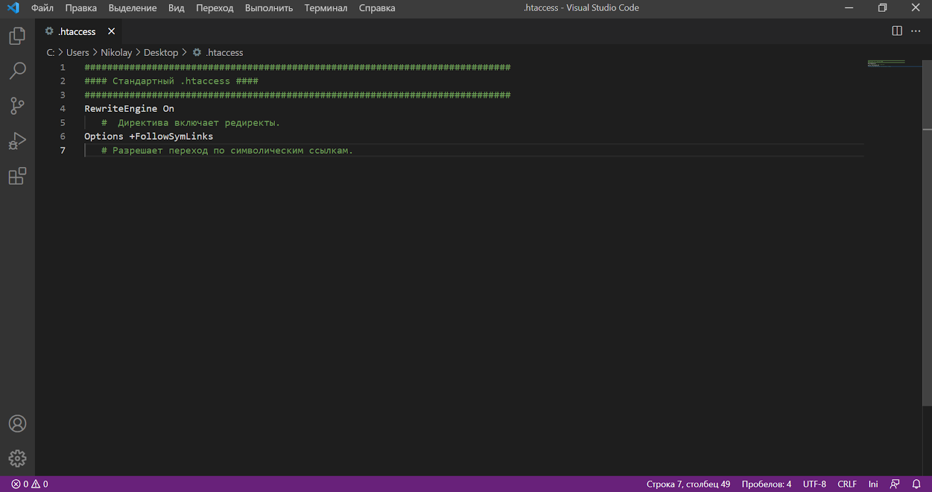Click the .htaccess breadcrumb file segment
932x492 pixels.
click(218, 52)
